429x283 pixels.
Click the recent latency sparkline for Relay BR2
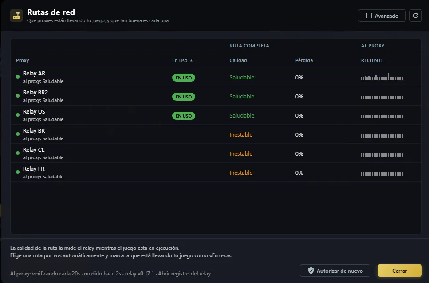[382, 97]
